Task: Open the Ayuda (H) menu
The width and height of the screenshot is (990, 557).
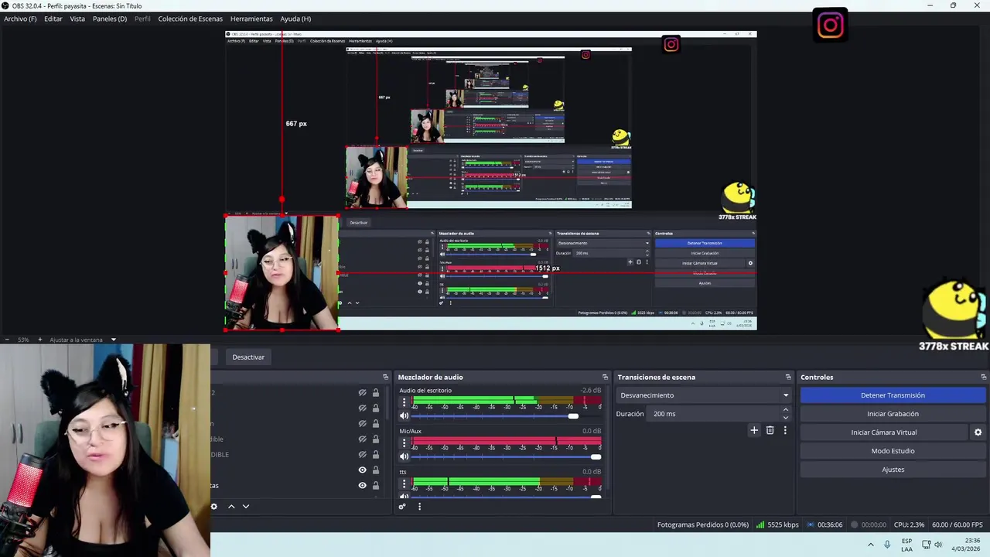Action: pos(295,19)
